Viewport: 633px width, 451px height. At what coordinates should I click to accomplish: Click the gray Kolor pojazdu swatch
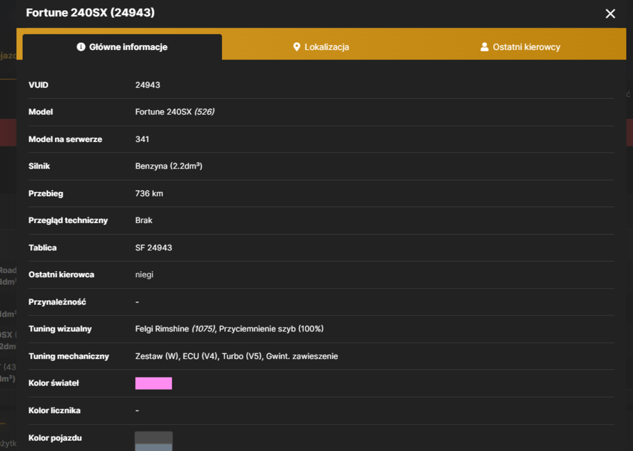[153, 441]
